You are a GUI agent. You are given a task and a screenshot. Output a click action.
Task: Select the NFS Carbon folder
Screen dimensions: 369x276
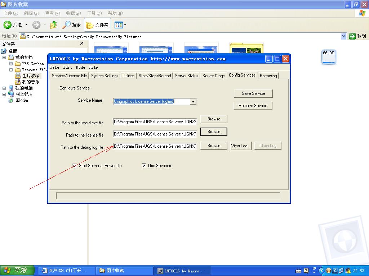33,64
